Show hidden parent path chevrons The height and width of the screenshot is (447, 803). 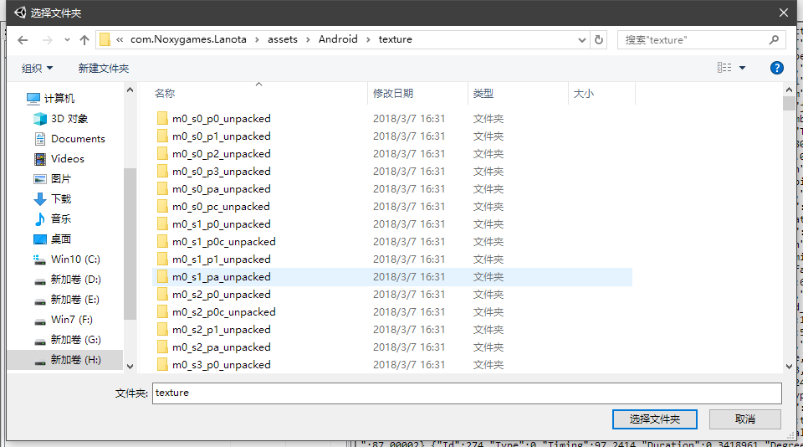coord(120,39)
